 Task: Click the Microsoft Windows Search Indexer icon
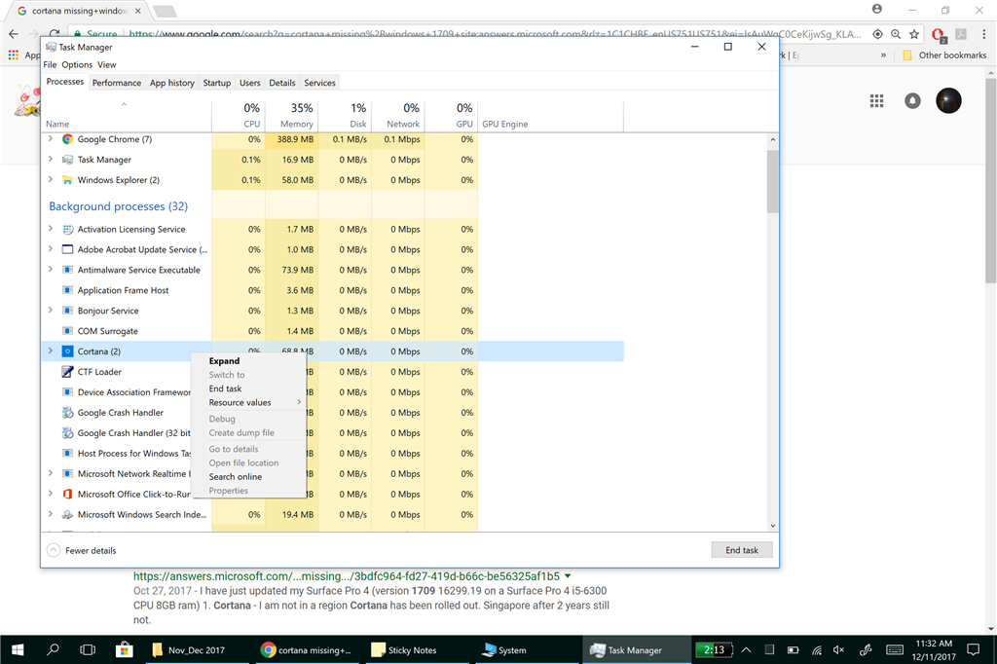67,514
